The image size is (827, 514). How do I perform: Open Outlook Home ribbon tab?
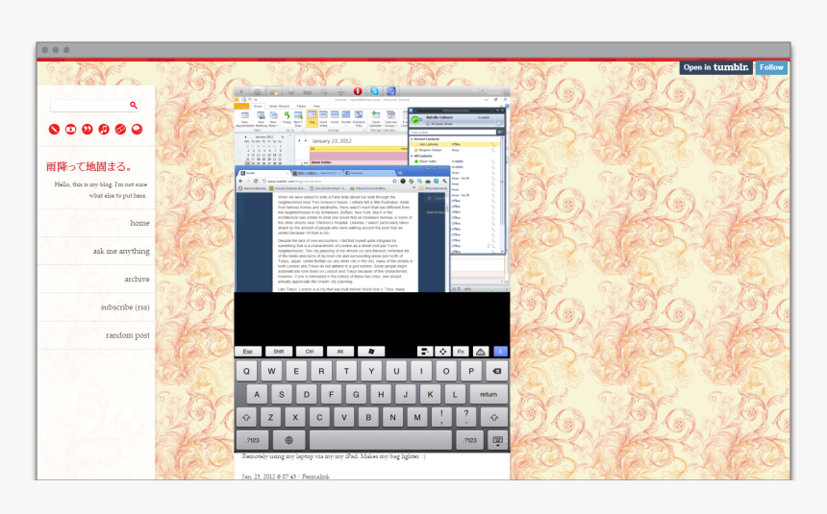258,106
